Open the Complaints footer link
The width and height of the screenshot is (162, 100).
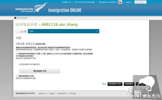pos(62,93)
